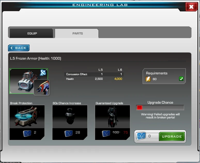The width and height of the screenshot is (200, 163).
Task: Click the Guaranteed Upgrade caption
Action: coord(110,103)
